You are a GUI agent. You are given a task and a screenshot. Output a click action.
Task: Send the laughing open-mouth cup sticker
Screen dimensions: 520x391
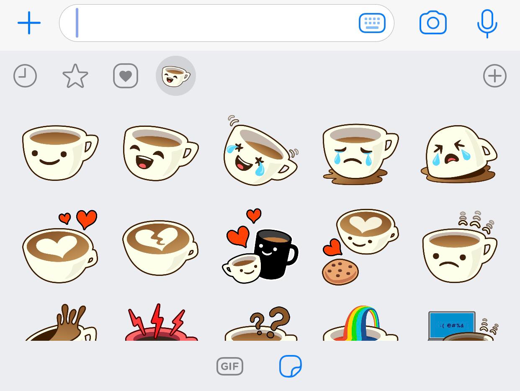[160, 153]
